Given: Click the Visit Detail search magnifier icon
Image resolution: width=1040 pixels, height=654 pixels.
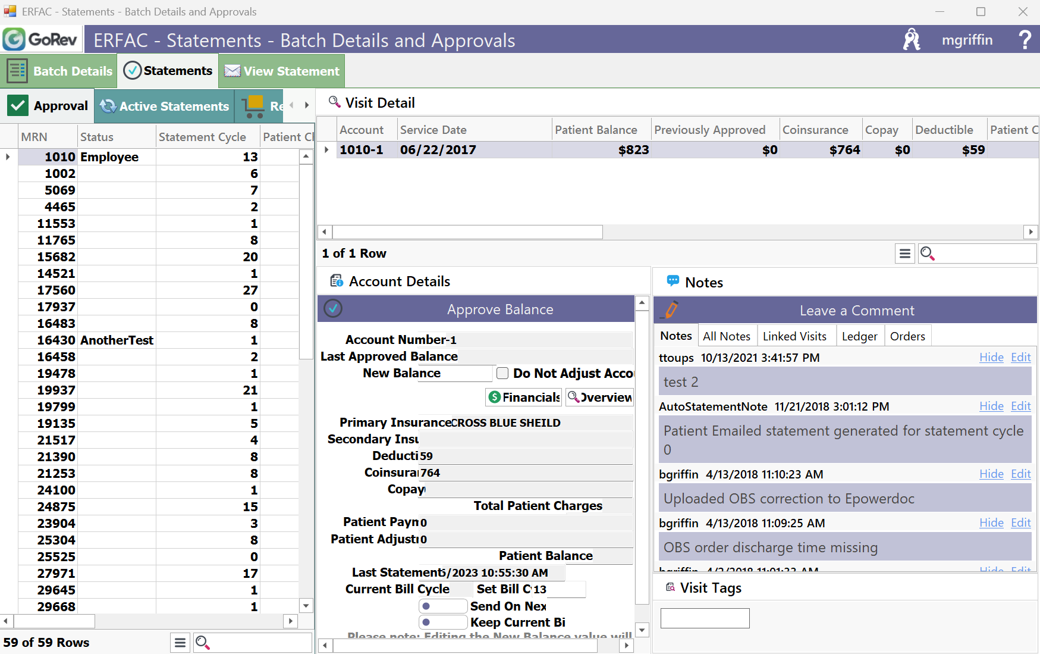Looking at the screenshot, I should pyautogui.click(x=927, y=254).
